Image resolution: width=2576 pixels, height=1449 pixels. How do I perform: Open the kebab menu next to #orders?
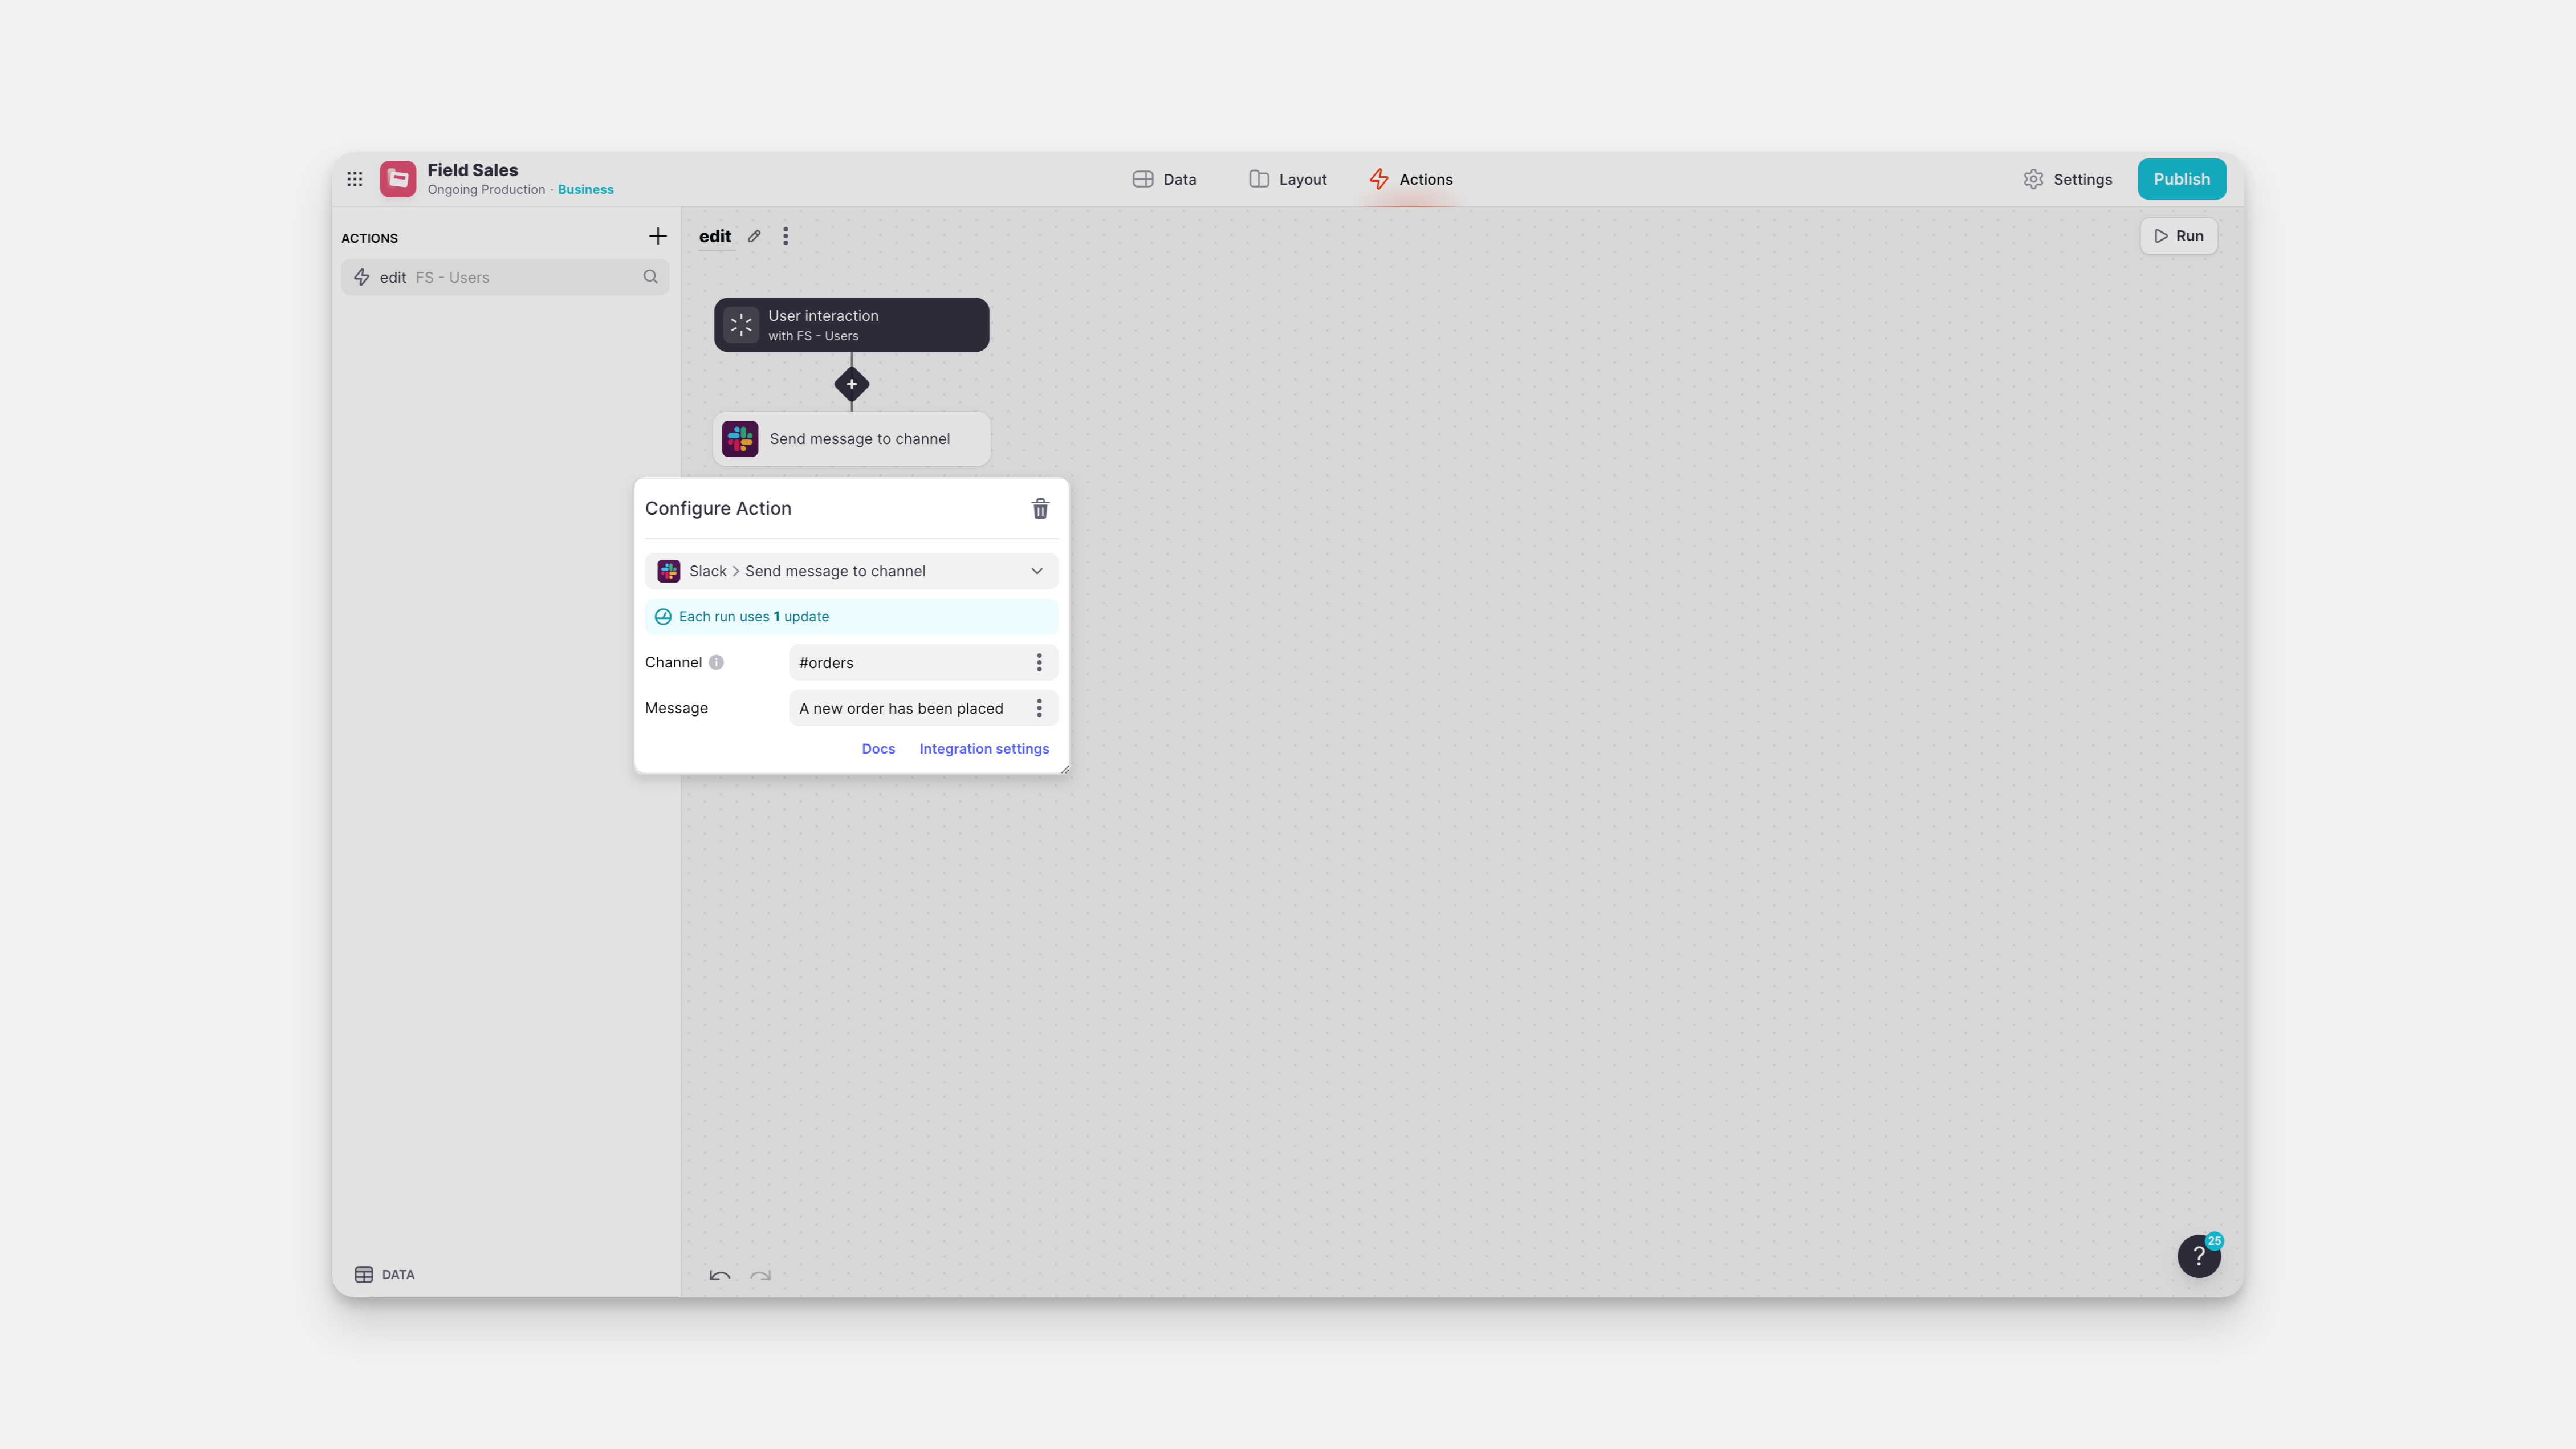(x=1039, y=662)
